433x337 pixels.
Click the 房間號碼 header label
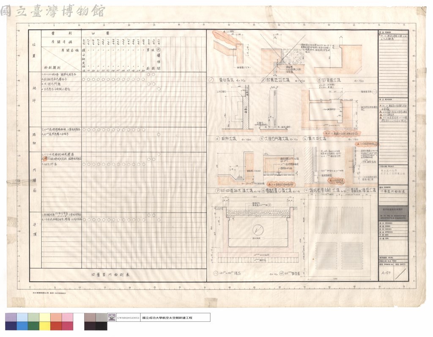click(62, 42)
